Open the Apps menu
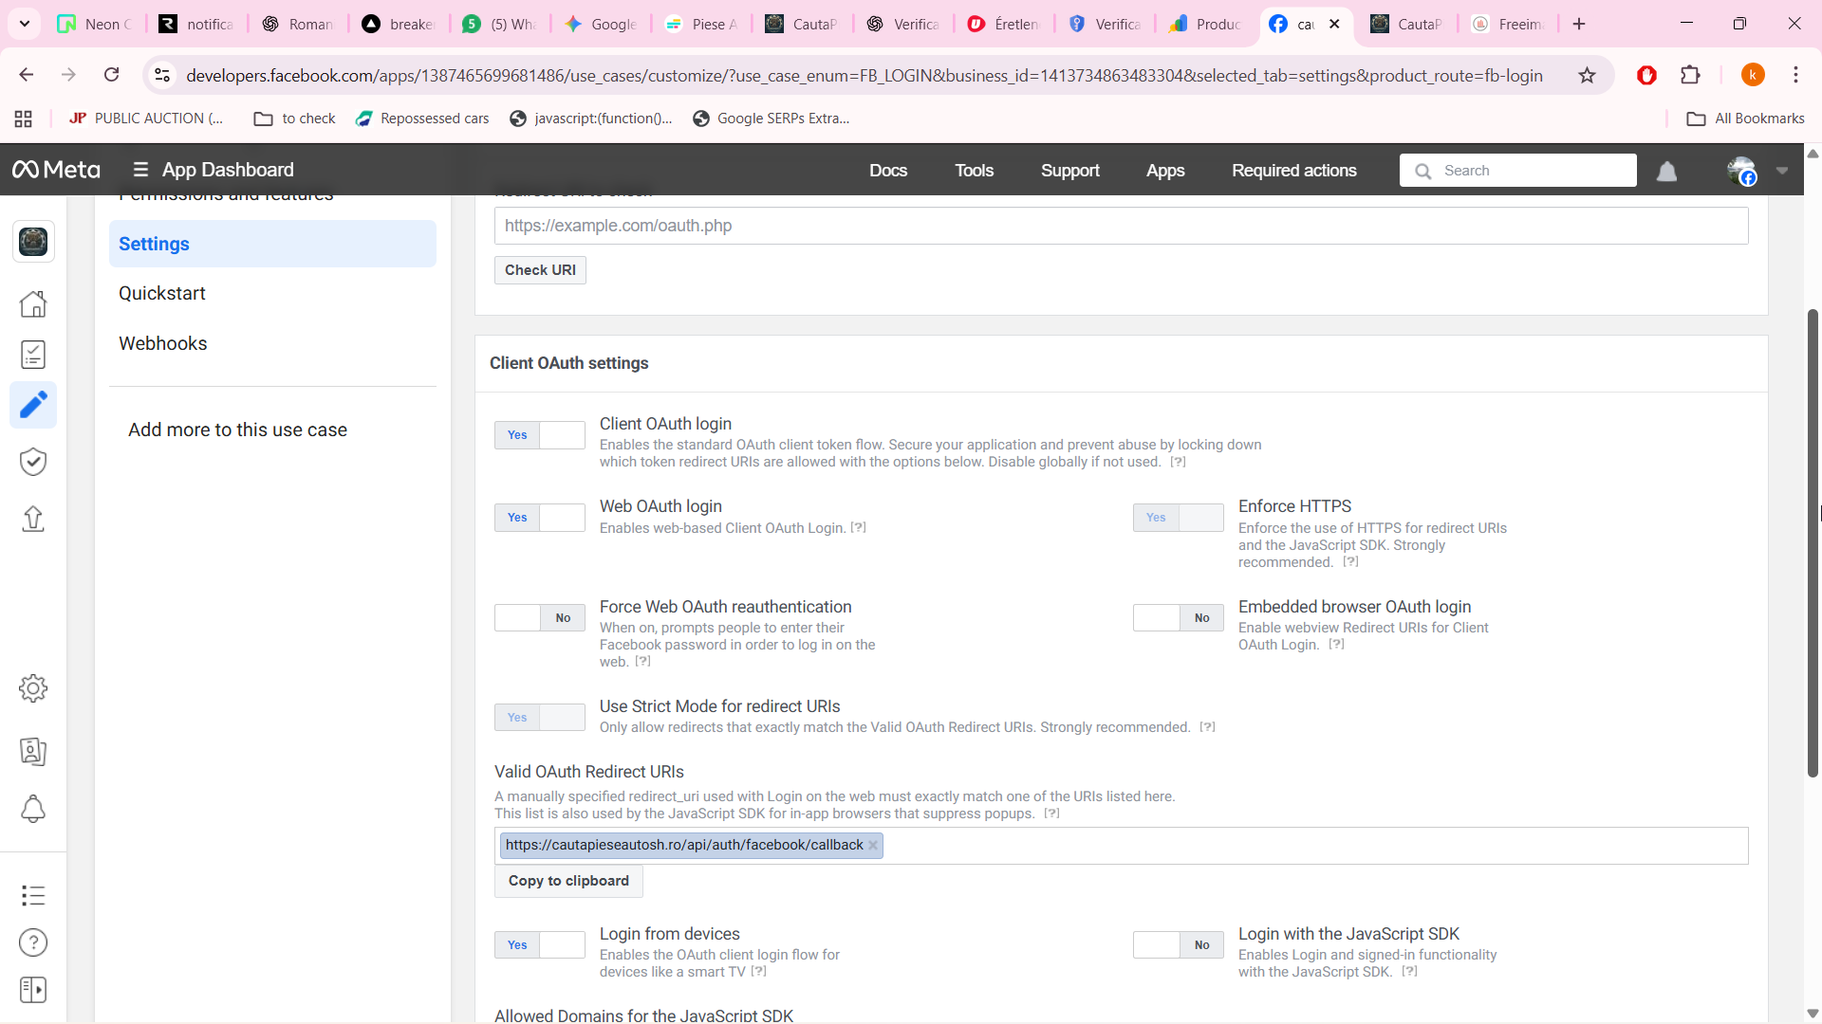Viewport: 1822px width, 1024px height. click(1165, 171)
